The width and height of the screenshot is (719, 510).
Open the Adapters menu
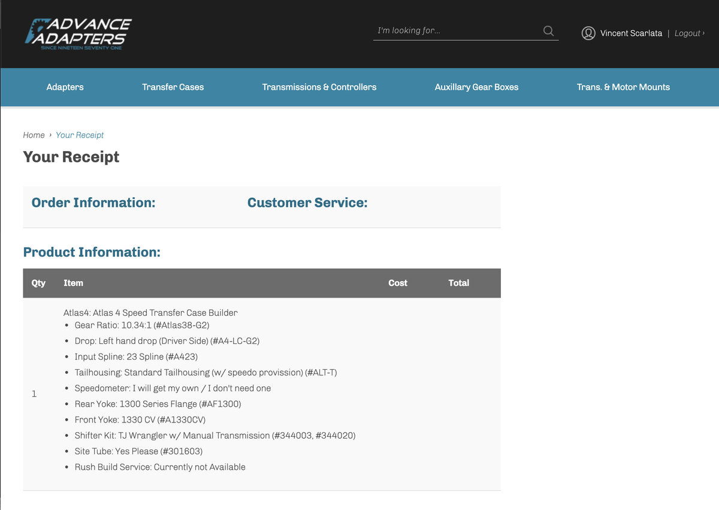point(65,87)
